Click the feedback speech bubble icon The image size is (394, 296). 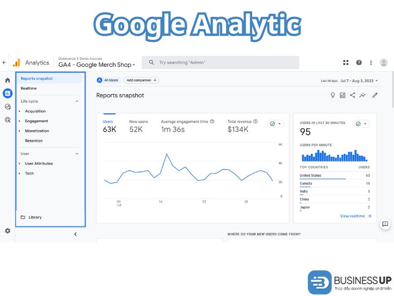tap(385, 224)
